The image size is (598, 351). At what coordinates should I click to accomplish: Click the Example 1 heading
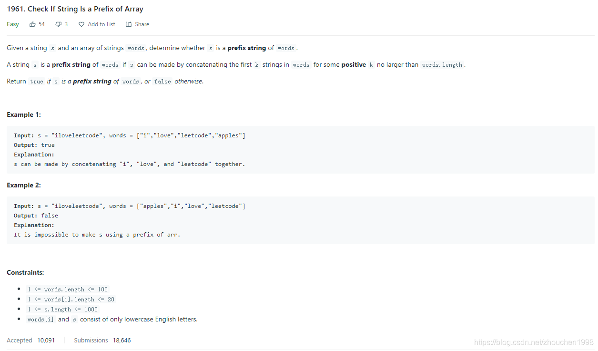coord(24,114)
